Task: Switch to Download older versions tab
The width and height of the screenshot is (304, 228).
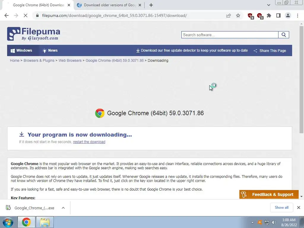Action: [110, 5]
